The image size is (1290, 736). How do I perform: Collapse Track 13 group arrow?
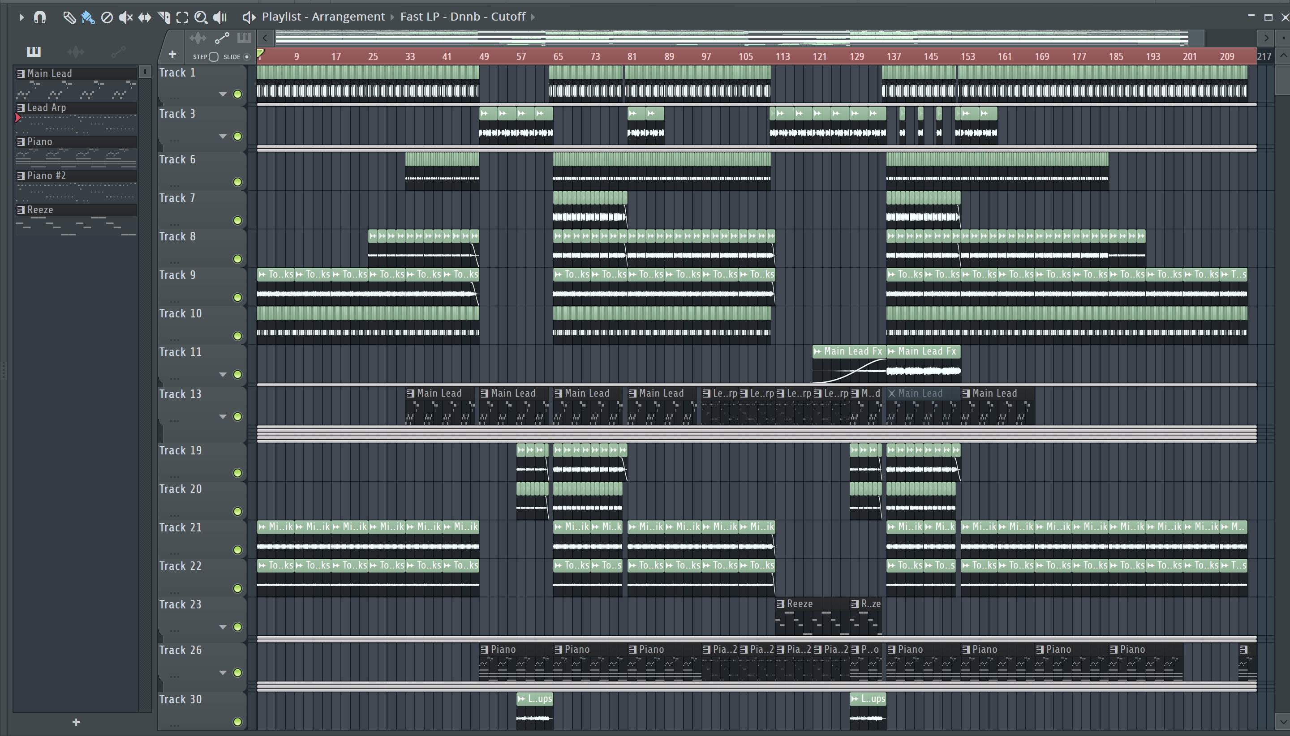(x=223, y=416)
